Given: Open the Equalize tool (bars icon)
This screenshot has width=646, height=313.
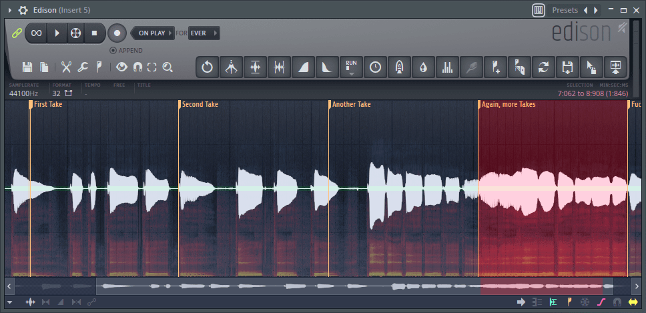Looking at the screenshot, I should pyautogui.click(x=448, y=67).
